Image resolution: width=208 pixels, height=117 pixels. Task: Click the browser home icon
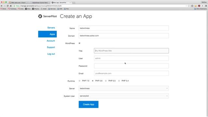coord(11,6)
